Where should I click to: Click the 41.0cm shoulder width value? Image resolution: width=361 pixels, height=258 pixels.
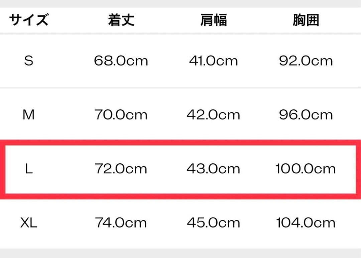(x=214, y=61)
